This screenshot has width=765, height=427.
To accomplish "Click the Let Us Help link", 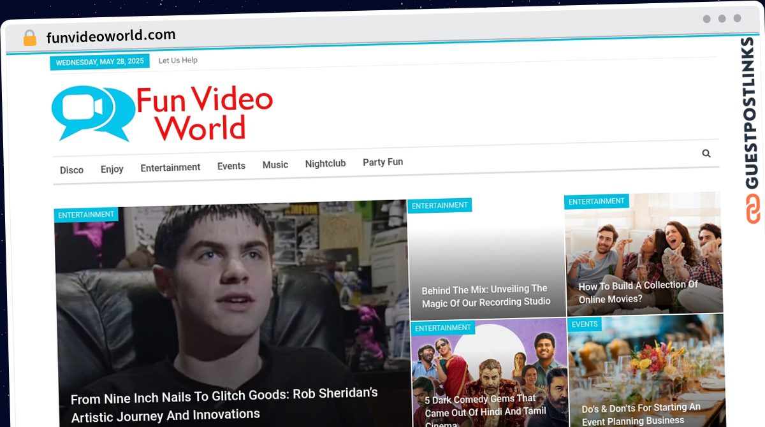I will click(x=178, y=61).
